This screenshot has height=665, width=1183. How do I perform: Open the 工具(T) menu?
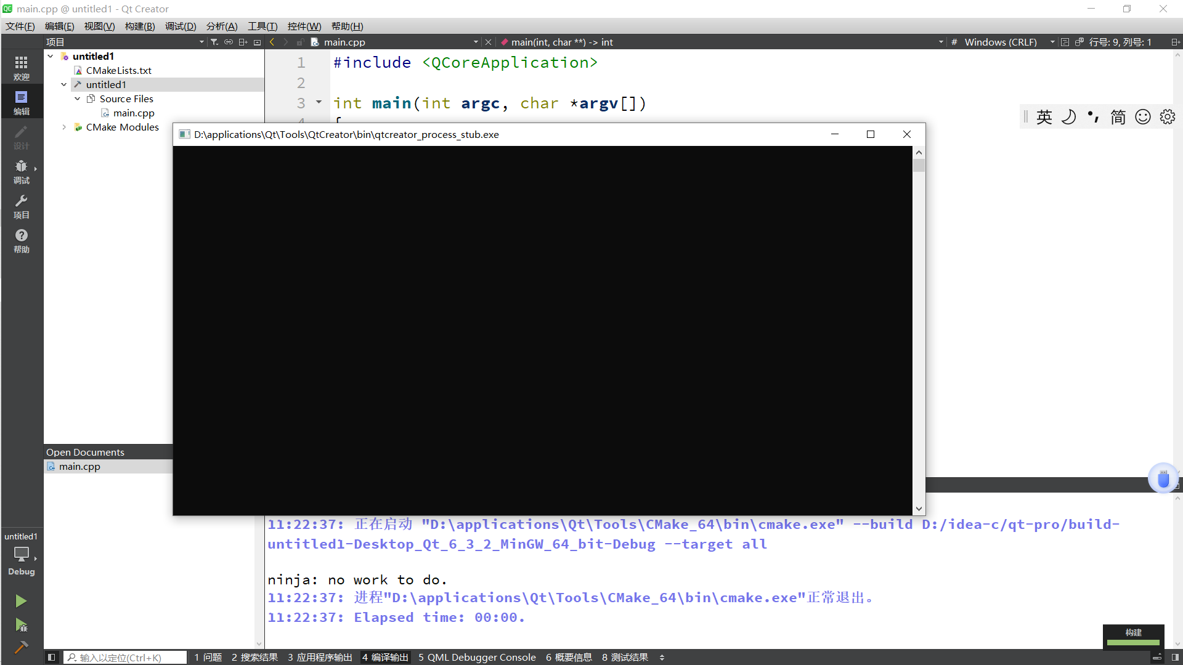tap(262, 26)
